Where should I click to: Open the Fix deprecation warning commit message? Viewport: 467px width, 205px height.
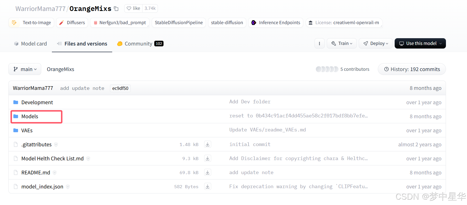click(x=298, y=186)
